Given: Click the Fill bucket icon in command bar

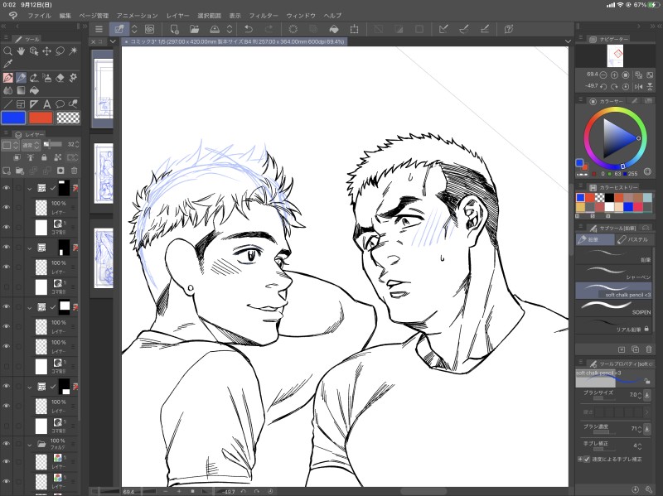Looking at the screenshot, I should coord(334,29).
